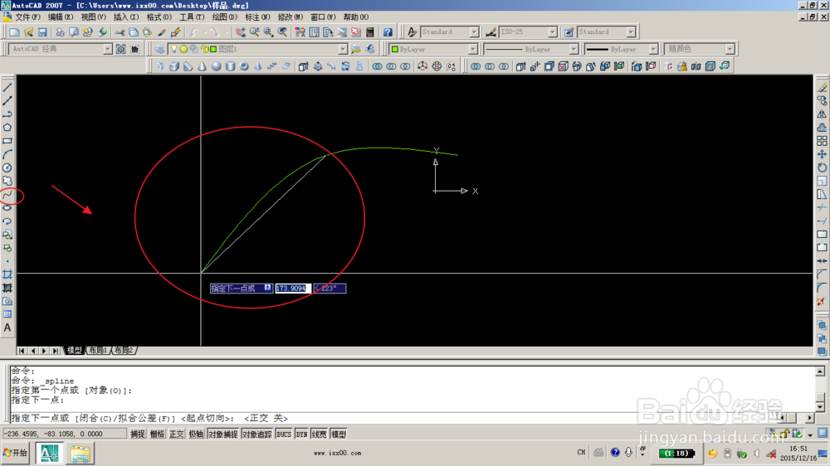Viewport: 830px width, 466px height.
Task: Click the Undo arrow icon
Action: 193,32
